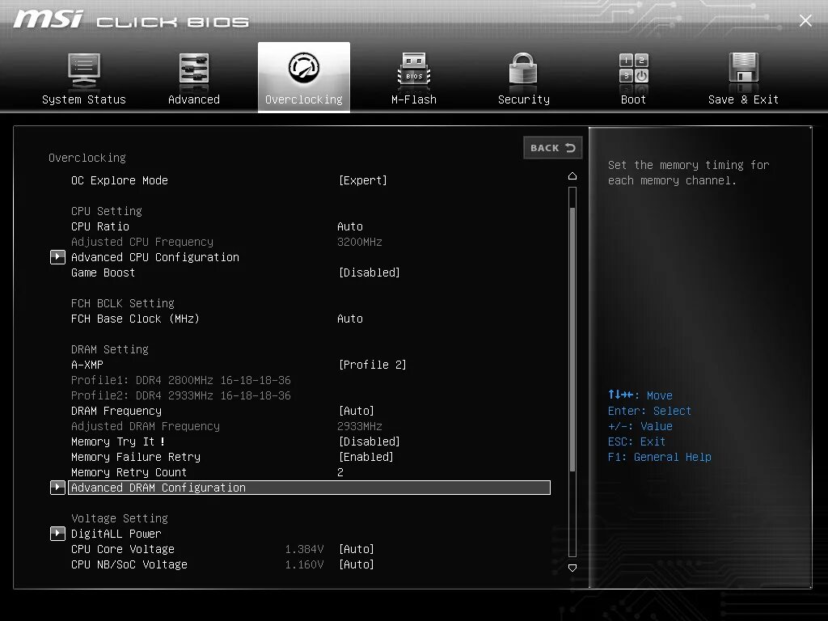This screenshot has height=621, width=828.
Task: Select CPU NB/SoC Voltage label
Action: [129, 564]
